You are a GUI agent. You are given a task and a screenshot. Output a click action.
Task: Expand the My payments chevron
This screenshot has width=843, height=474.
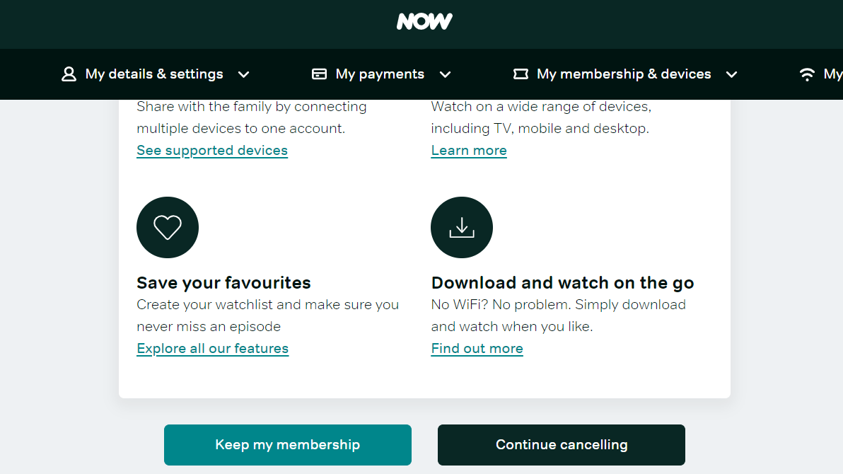445,75
